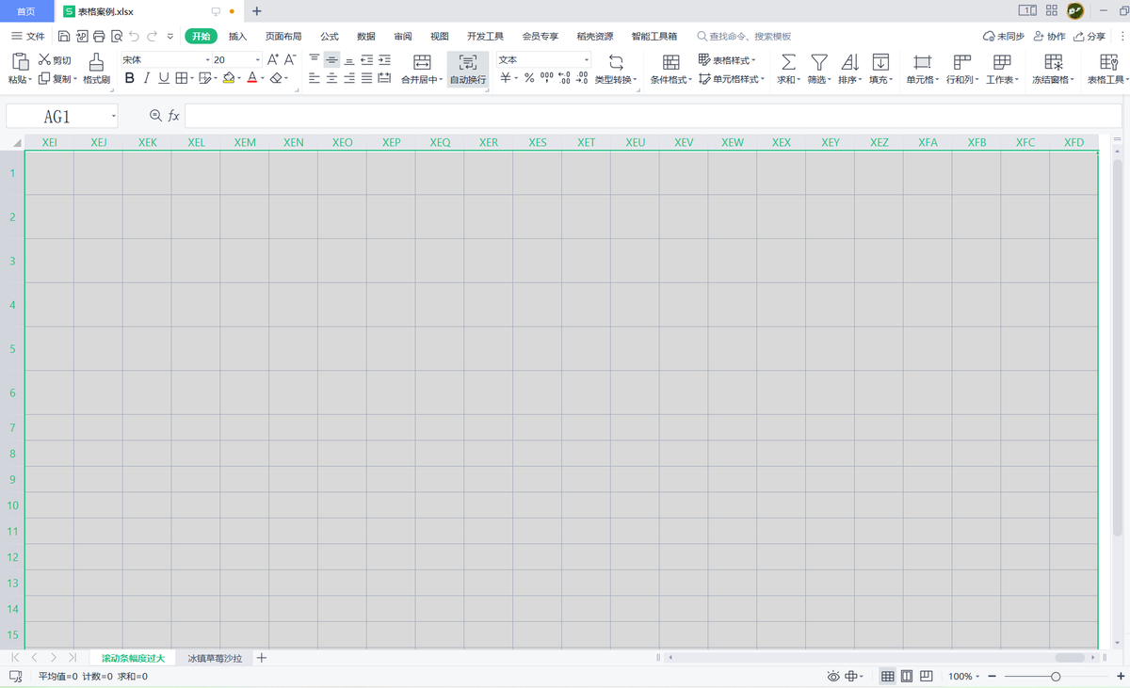Image resolution: width=1130 pixels, height=688 pixels.
Task: Toggle the eye-protection mode icon in status bar
Action: (832, 677)
